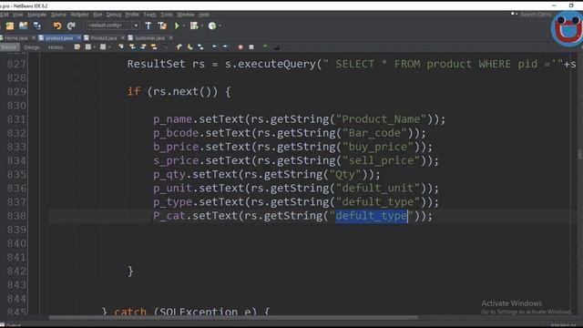This screenshot has height=328, width=583.
Task: Click the editor Forward navigation icon
Action: [103, 47]
